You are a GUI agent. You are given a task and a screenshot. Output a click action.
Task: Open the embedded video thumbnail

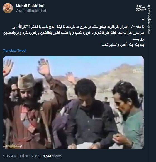pyautogui.click(x=73, y=102)
